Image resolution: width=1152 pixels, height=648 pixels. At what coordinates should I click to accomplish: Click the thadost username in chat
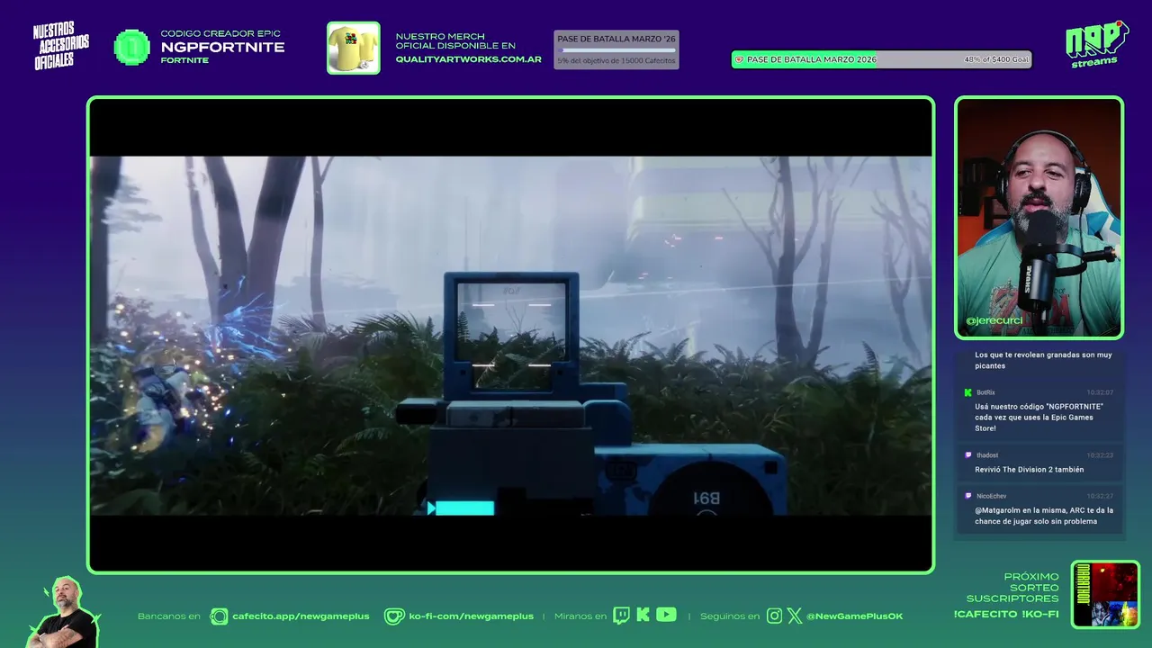click(x=987, y=455)
